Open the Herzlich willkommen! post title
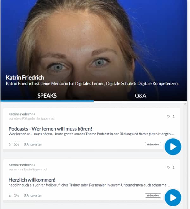This screenshot has width=190, height=209. 32,180
